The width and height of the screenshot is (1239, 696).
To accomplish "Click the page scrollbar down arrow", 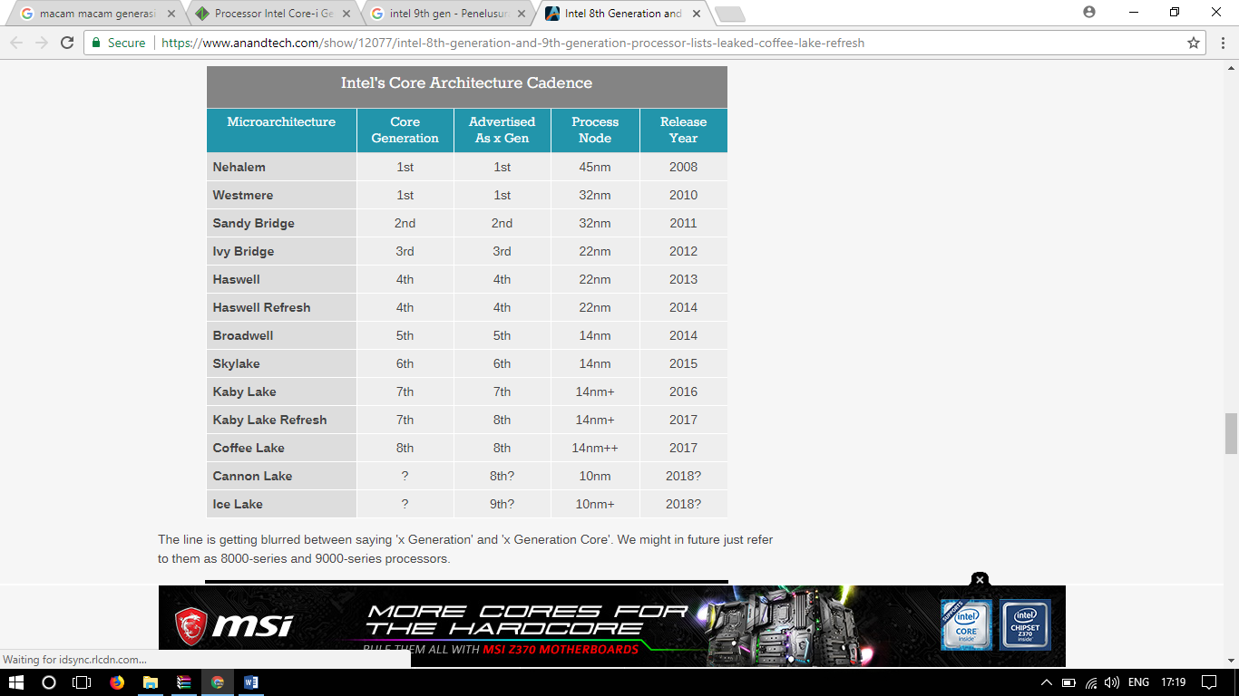I will tap(1231, 660).
